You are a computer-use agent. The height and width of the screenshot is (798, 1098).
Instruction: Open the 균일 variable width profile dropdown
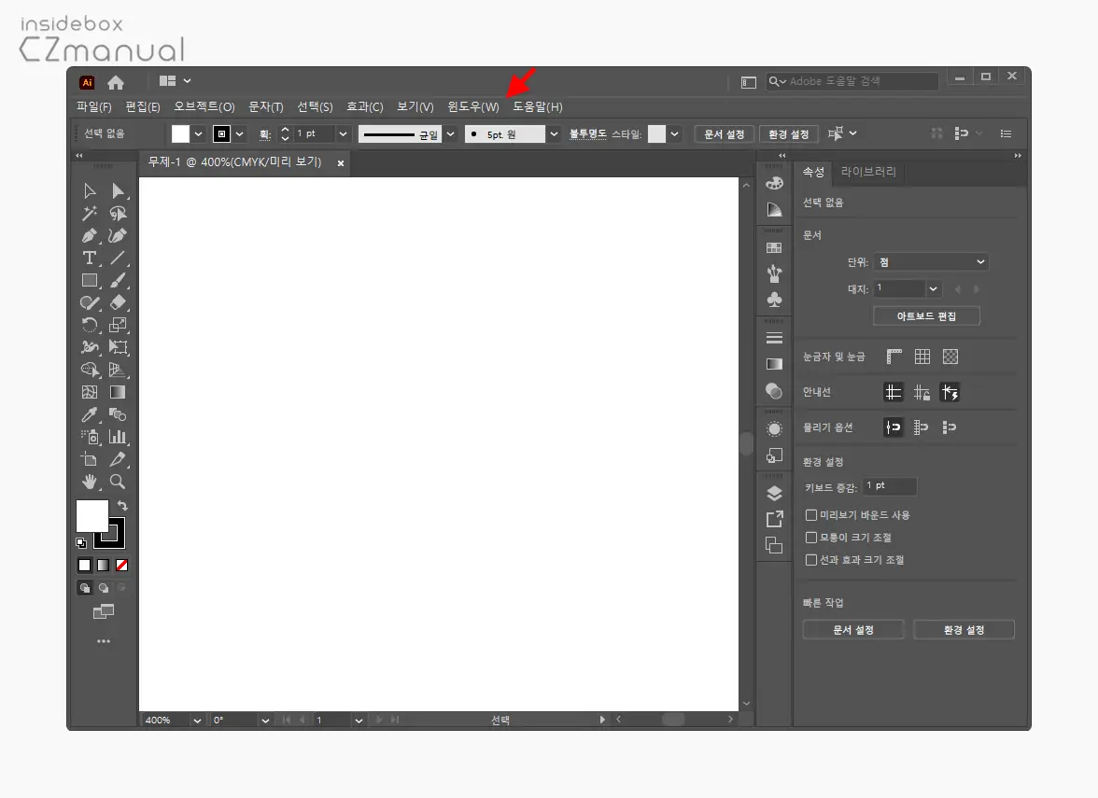[x=450, y=133]
